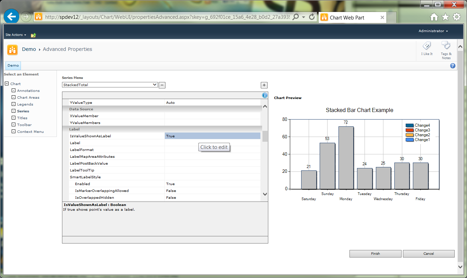Click the Change4 legend color swatch
Viewport: 467px width, 278px height.
(x=409, y=125)
